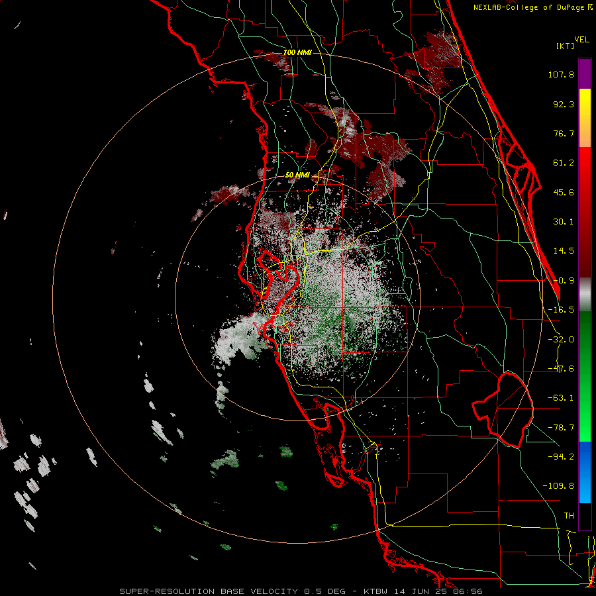Select the 92.3 scale value

[x=564, y=104]
